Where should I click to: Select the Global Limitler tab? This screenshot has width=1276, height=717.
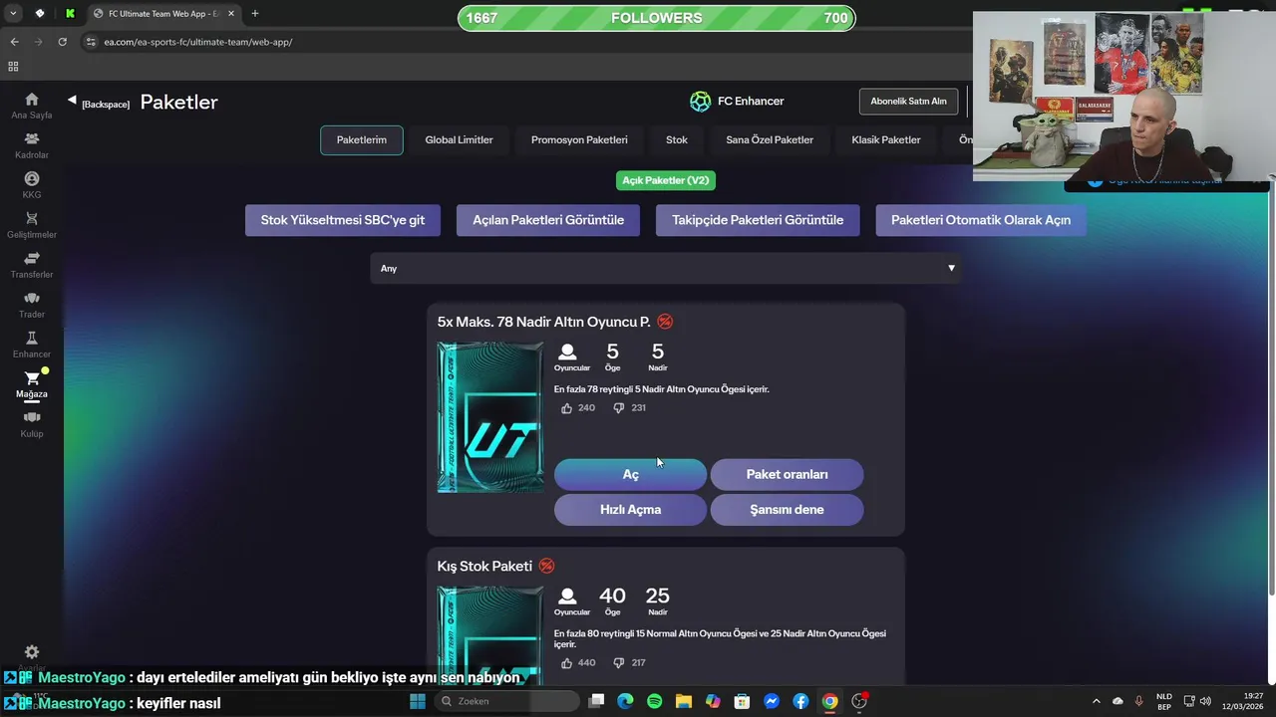459,140
